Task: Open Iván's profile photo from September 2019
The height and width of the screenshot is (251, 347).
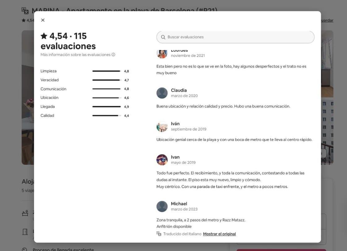Action: point(162,126)
